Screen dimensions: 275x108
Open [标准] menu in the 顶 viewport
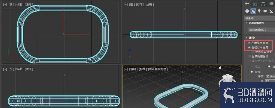20,5
